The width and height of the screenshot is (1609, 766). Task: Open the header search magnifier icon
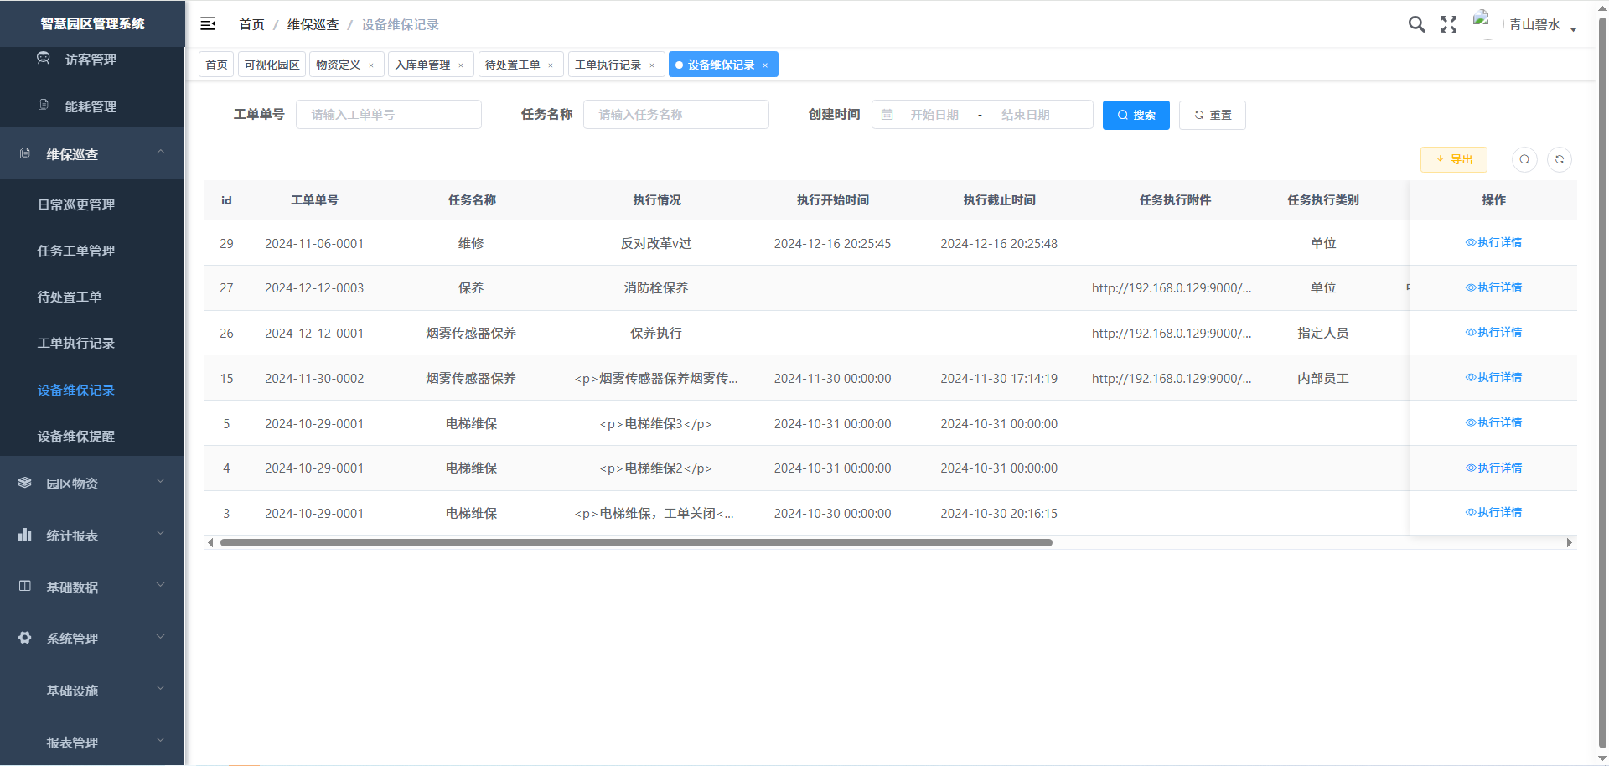click(1416, 24)
